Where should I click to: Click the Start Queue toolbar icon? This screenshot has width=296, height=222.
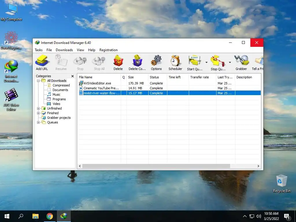195,63
